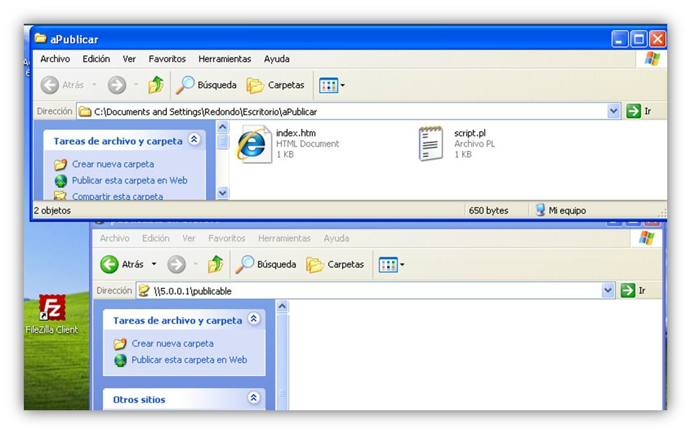The height and width of the screenshot is (434, 691).
Task: Toggle Carpetas pane in publicable window
Action: [x=335, y=264]
